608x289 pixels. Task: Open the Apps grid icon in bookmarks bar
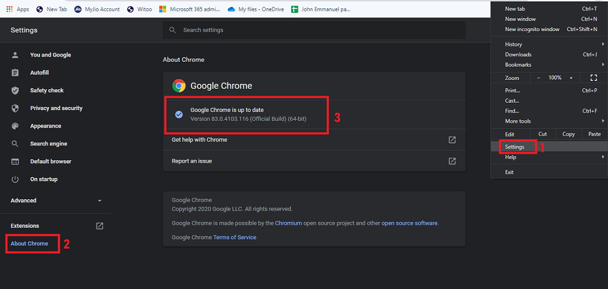(10, 9)
